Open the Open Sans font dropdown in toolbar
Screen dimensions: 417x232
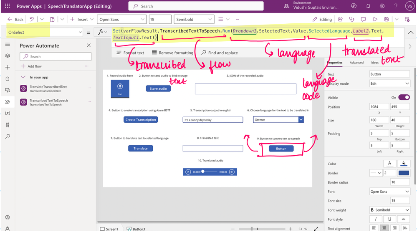(x=121, y=19)
